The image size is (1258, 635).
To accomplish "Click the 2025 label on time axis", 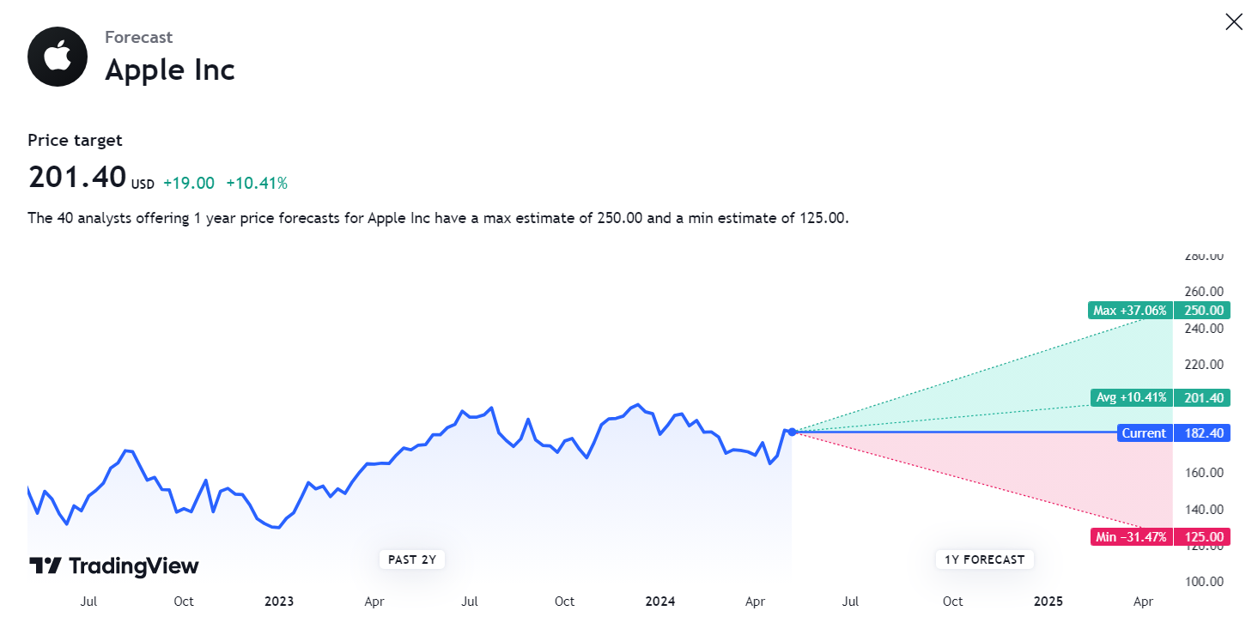I will click(1048, 602).
